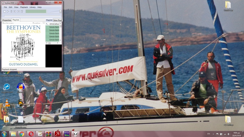The height and width of the screenshot is (137, 244).
Task: Click the Stop button in foobar2000
Action: (5, 11)
